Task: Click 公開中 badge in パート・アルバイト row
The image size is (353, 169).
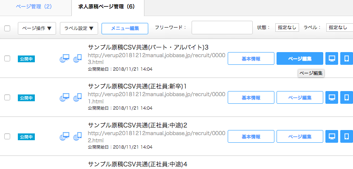Action: click(26, 59)
